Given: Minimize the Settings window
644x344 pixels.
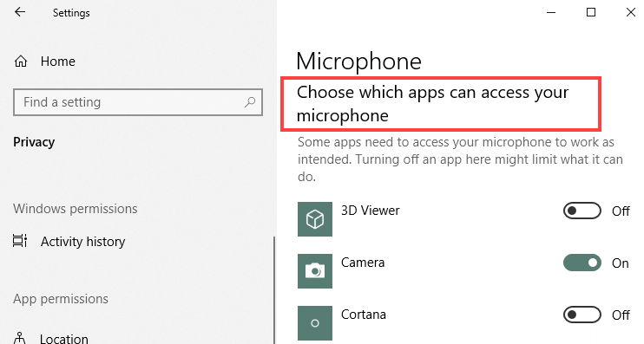Looking at the screenshot, I should tap(551, 12).
